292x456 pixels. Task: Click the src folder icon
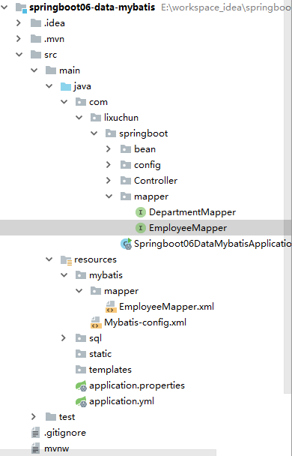(36, 55)
